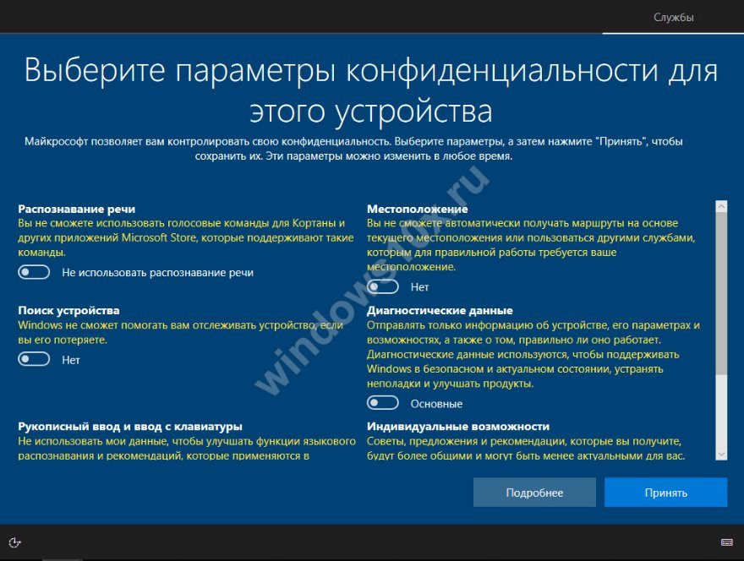Viewport: 744px width, 561px height.
Task: Open the on-screen keyboard icon
Action: [x=726, y=542]
